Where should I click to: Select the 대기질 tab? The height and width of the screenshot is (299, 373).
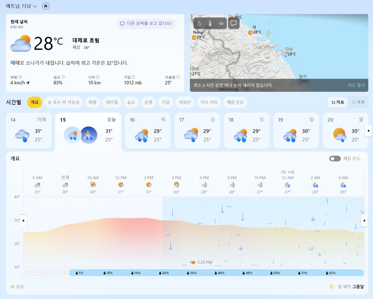click(x=112, y=102)
